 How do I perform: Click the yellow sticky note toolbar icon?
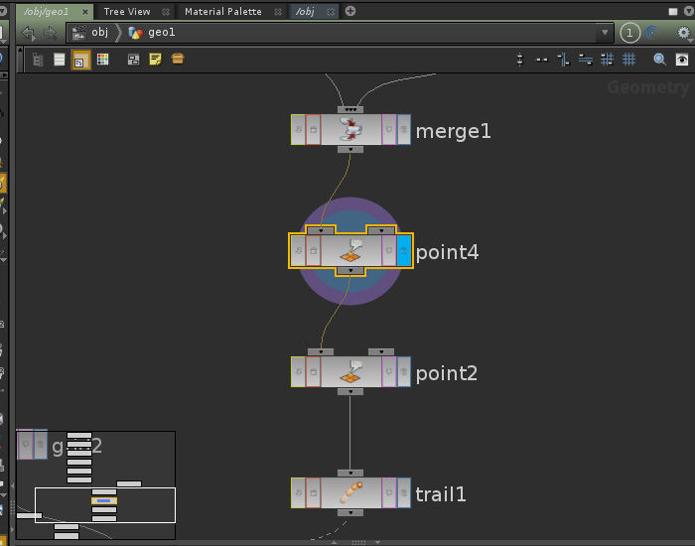pyautogui.click(x=155, y=60)
